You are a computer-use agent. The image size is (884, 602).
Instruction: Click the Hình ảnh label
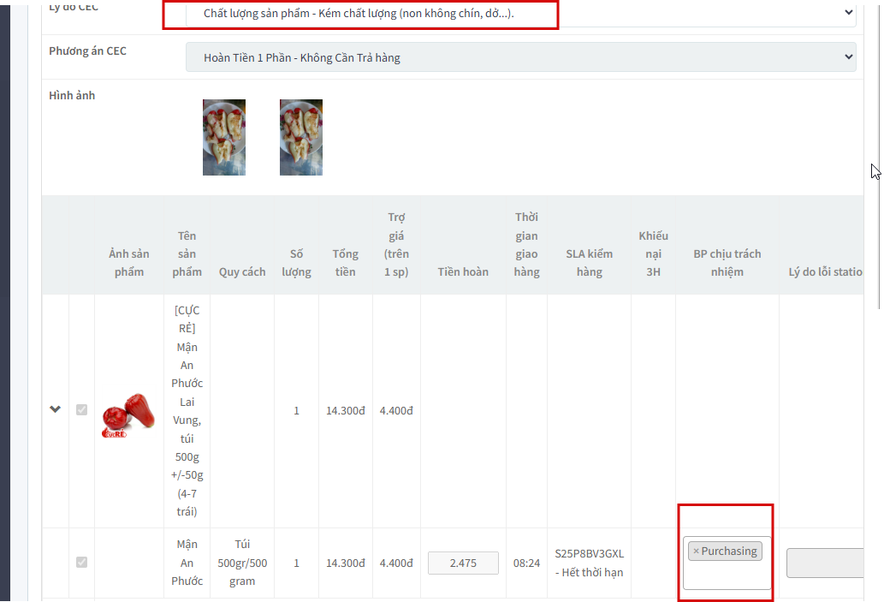pyautogui.click(x=72, y=95)
